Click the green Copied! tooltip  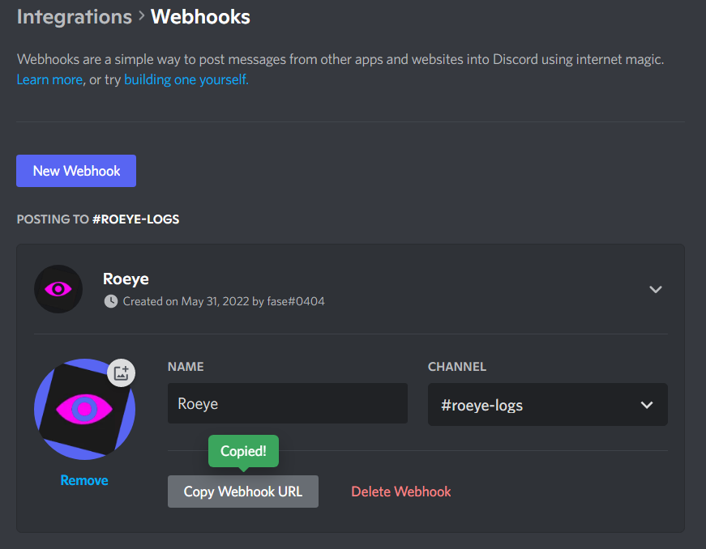point(243,451)
